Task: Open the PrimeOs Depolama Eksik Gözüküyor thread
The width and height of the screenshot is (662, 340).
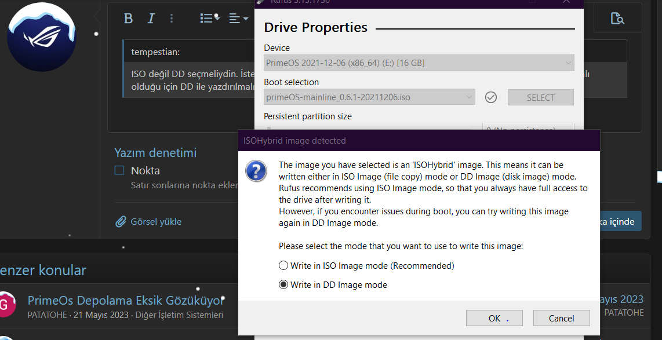Action: [x=126, y=301]
